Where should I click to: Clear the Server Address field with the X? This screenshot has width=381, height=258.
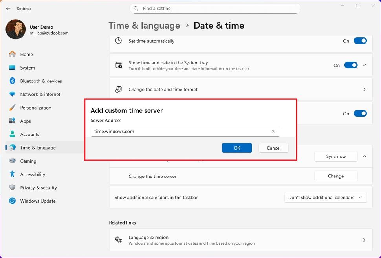point(273,131)
